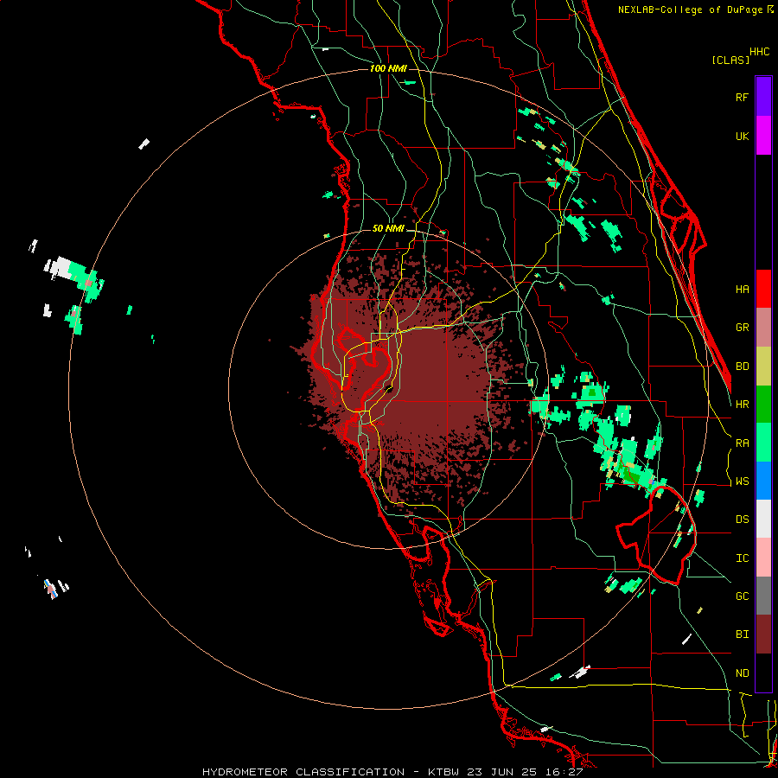
Task: Select the light pink IC legend swatch
Action: click(763, 558)
